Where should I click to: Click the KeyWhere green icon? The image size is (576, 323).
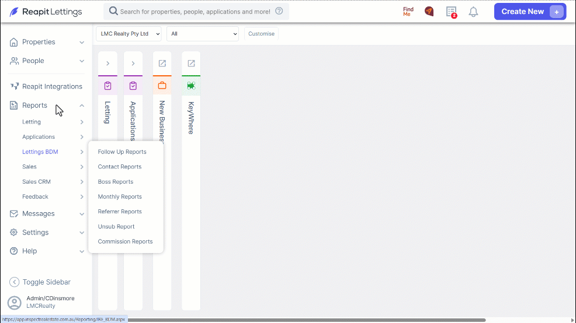pyautogui.click(x=191, y=86)
